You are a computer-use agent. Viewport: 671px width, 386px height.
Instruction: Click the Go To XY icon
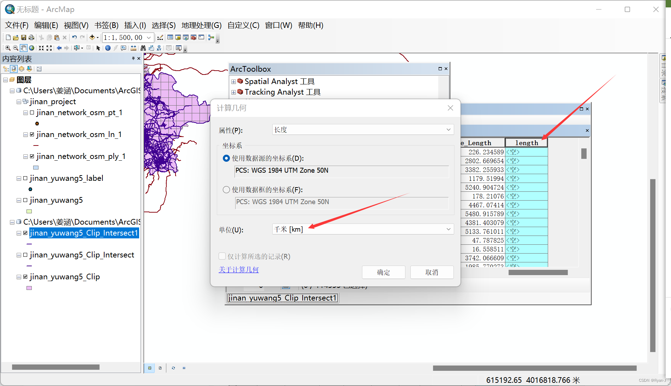(159, 48)
